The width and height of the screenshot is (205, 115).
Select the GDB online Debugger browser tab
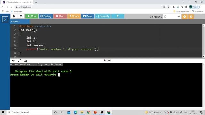[17, 2]
